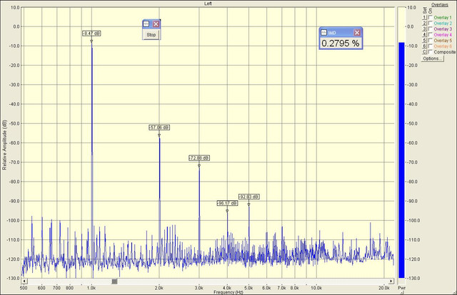Tick the Overlay 6 checkbox
This screenshot has width=457, height=295.
[430, 46]
